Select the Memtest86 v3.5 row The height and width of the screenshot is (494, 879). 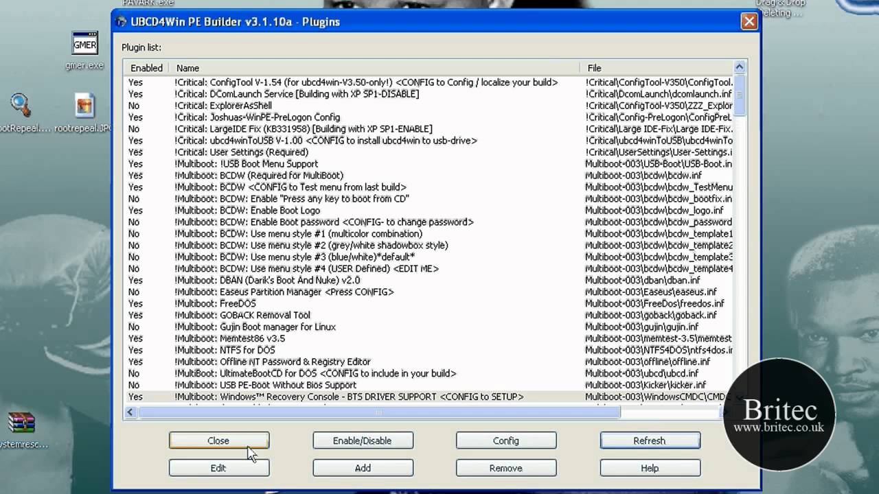(x=429, y=339)
